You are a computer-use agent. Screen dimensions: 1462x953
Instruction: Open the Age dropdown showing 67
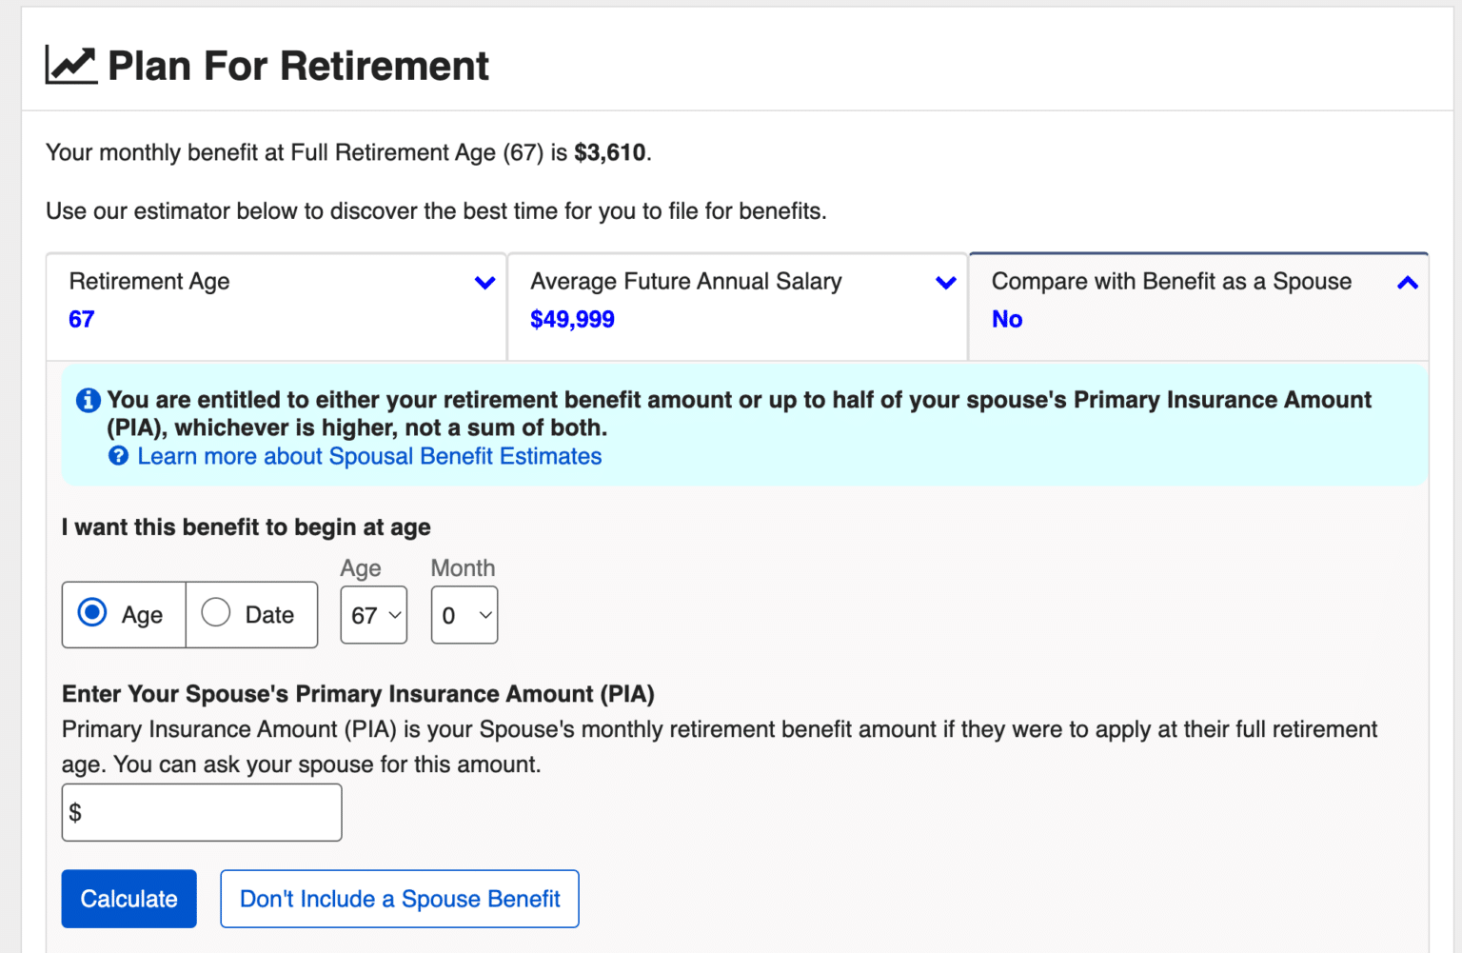point(373,615)
